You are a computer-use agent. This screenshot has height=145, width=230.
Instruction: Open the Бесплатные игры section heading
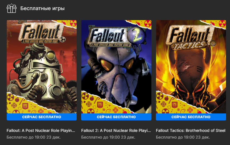pyautogui.click(x=43, y=8)
